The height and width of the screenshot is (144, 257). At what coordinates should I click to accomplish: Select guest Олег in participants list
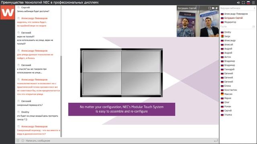coord(227,102)
